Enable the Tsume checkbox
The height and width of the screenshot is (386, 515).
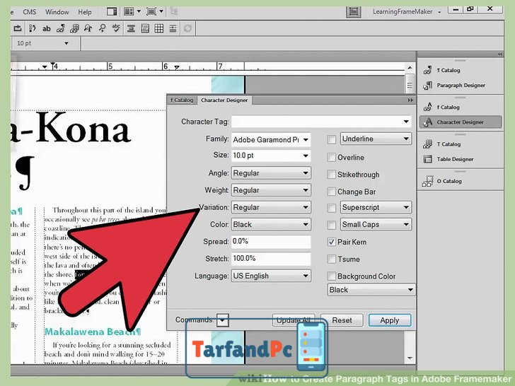point(332,259)
